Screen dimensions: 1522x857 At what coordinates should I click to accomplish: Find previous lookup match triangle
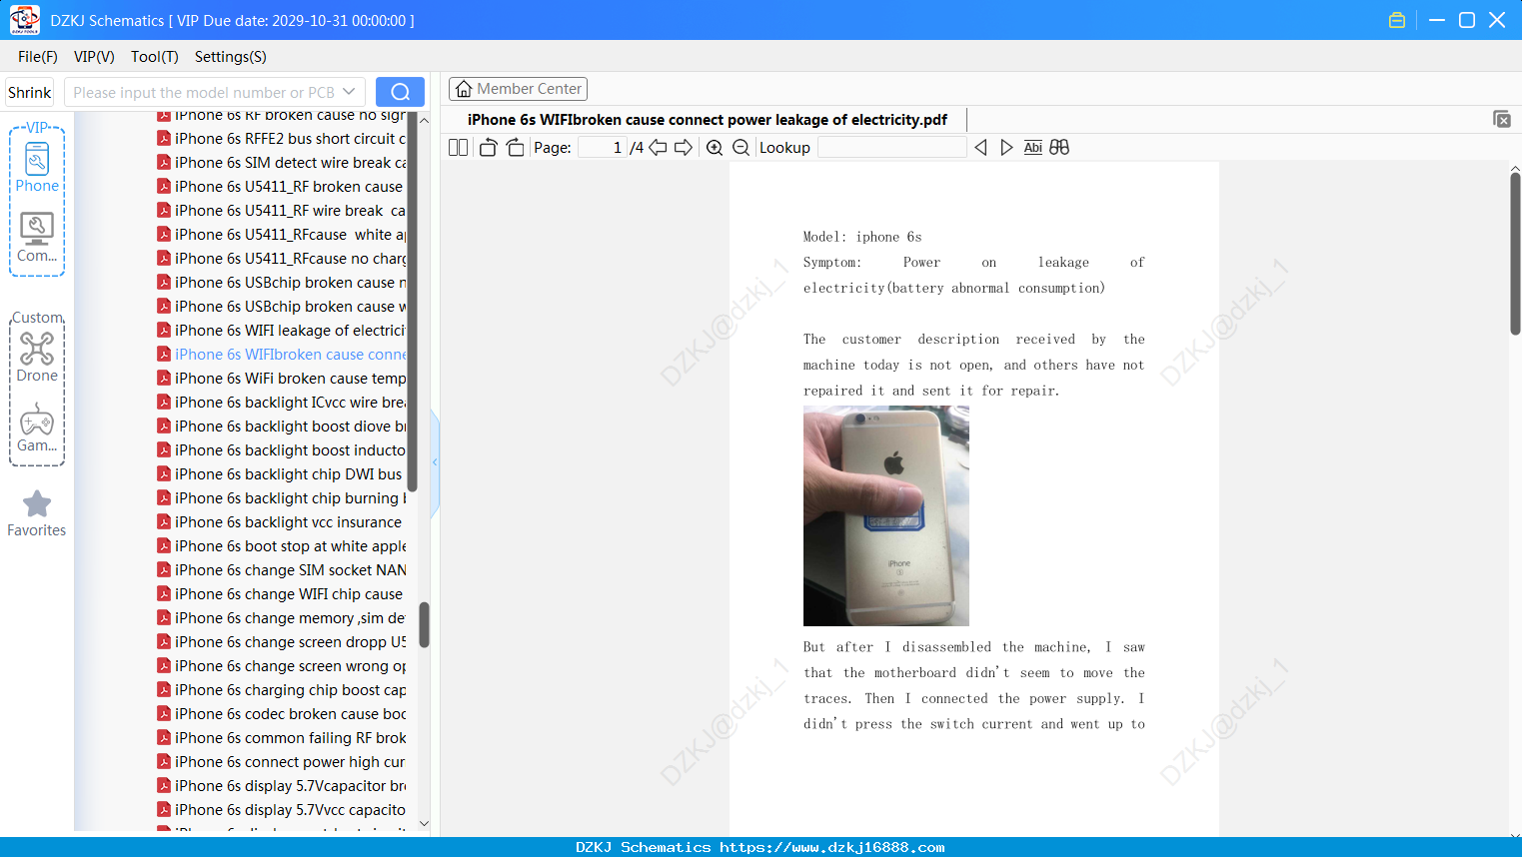point(980,148)
